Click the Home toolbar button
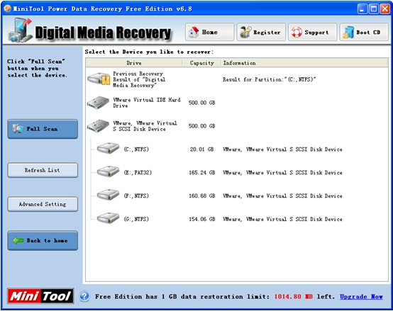This screenshot has height=311, width=393. click(209, 32)
